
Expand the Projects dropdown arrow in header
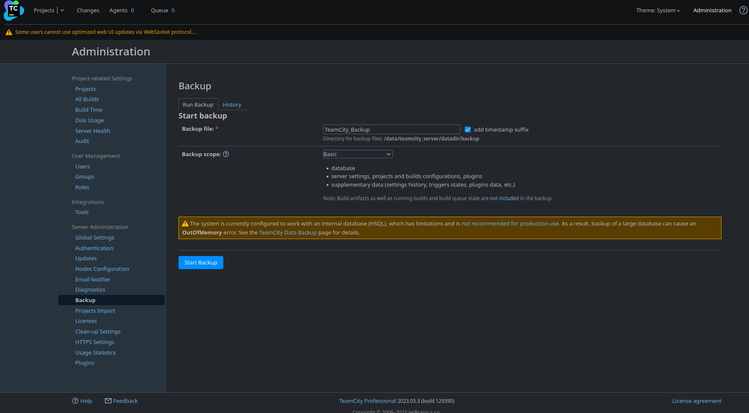pyautogui.click(x=62, y=10)
